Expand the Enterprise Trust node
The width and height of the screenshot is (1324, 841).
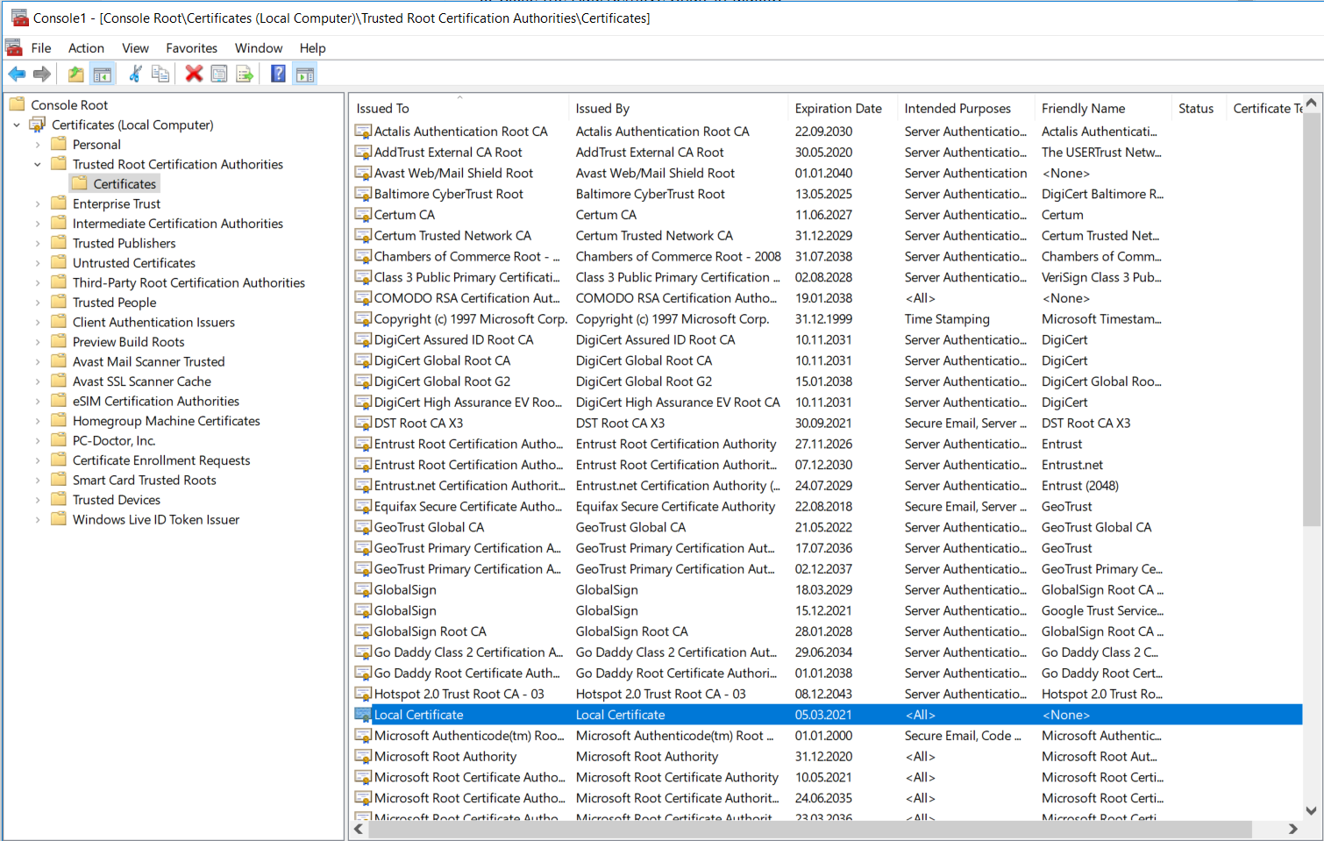38,203
